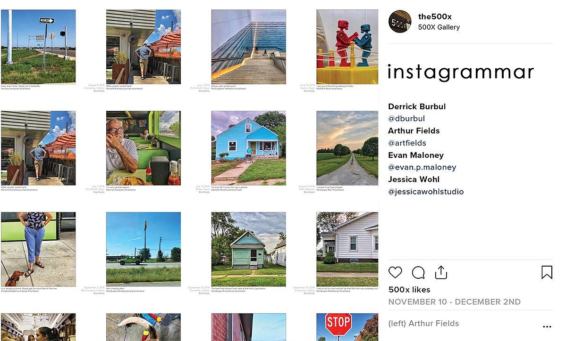Share the post via the upload arrow icon
The image size is (566, 341).
441,272
